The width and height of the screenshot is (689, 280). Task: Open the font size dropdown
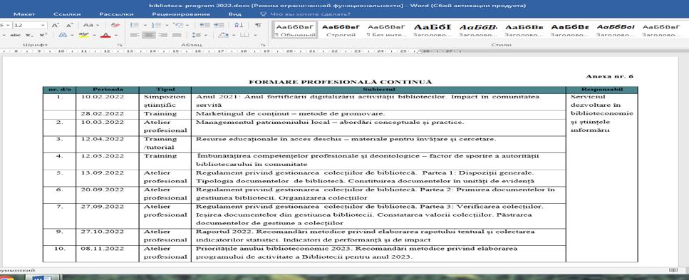(43, 26)
